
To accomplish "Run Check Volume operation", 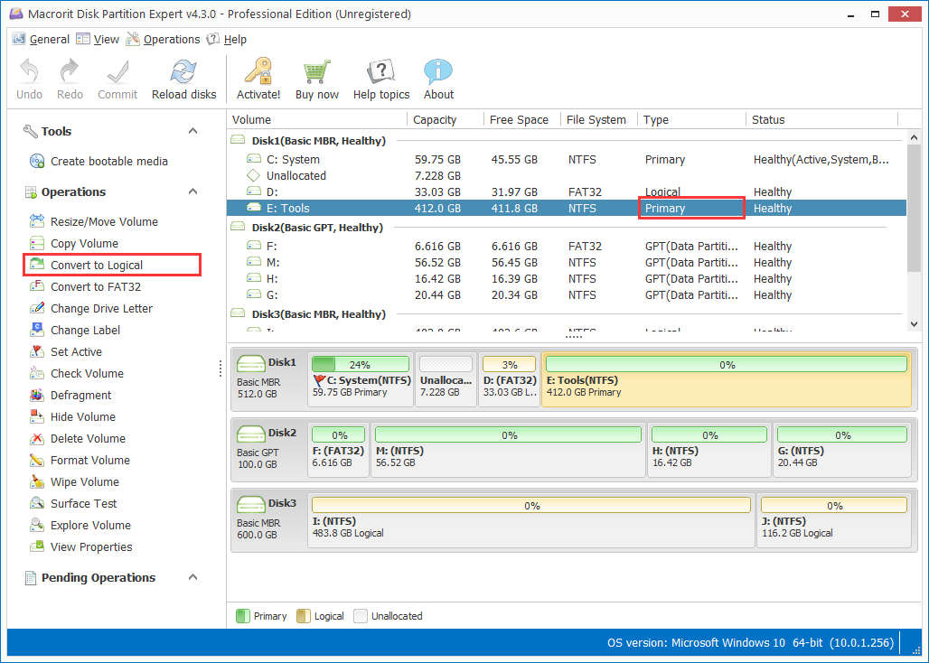I will click(x=77, y=374).
